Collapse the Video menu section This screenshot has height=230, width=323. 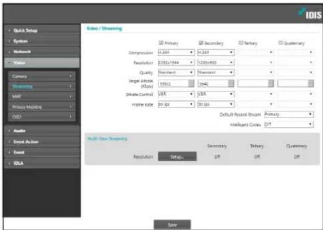pyautogui.click(x=42, y=63)
